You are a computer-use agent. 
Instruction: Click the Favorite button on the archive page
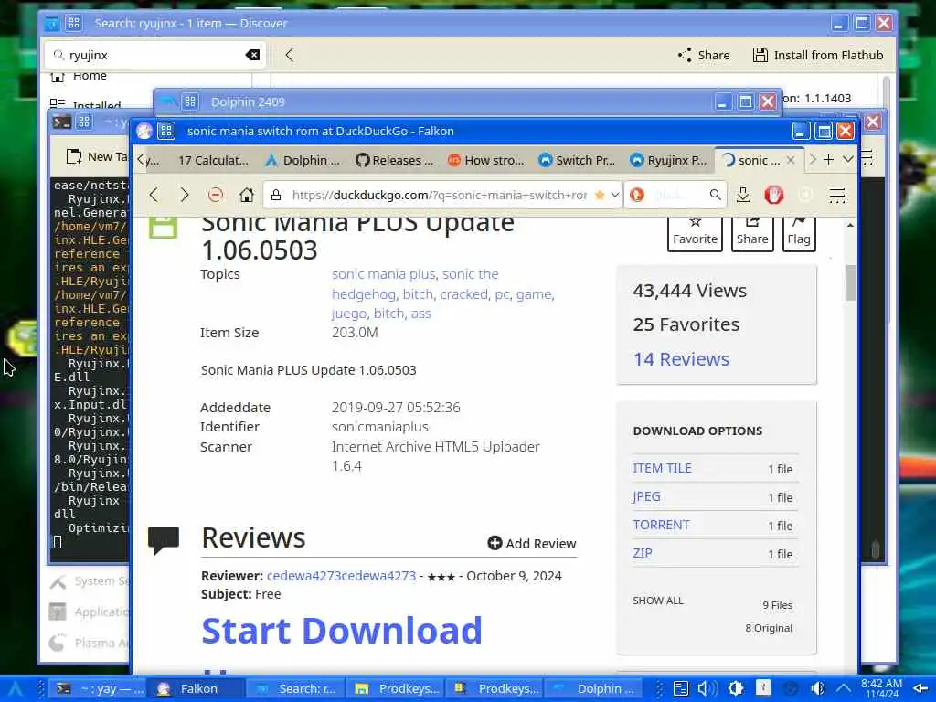coord(695,233)
